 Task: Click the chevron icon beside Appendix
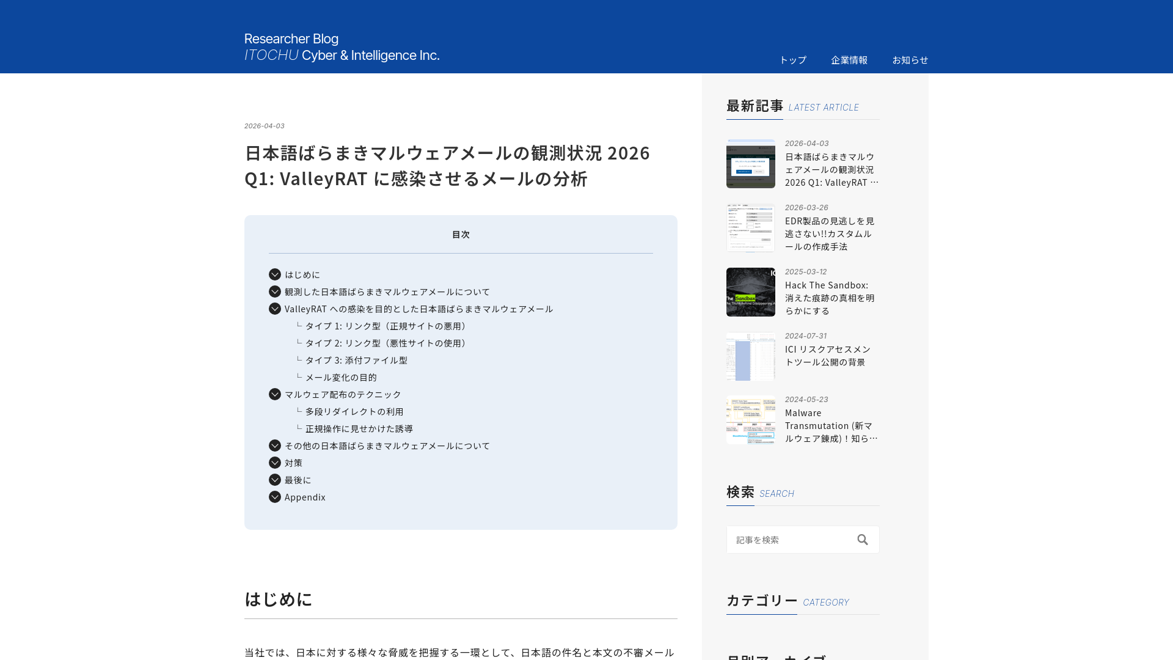(274, 497)
